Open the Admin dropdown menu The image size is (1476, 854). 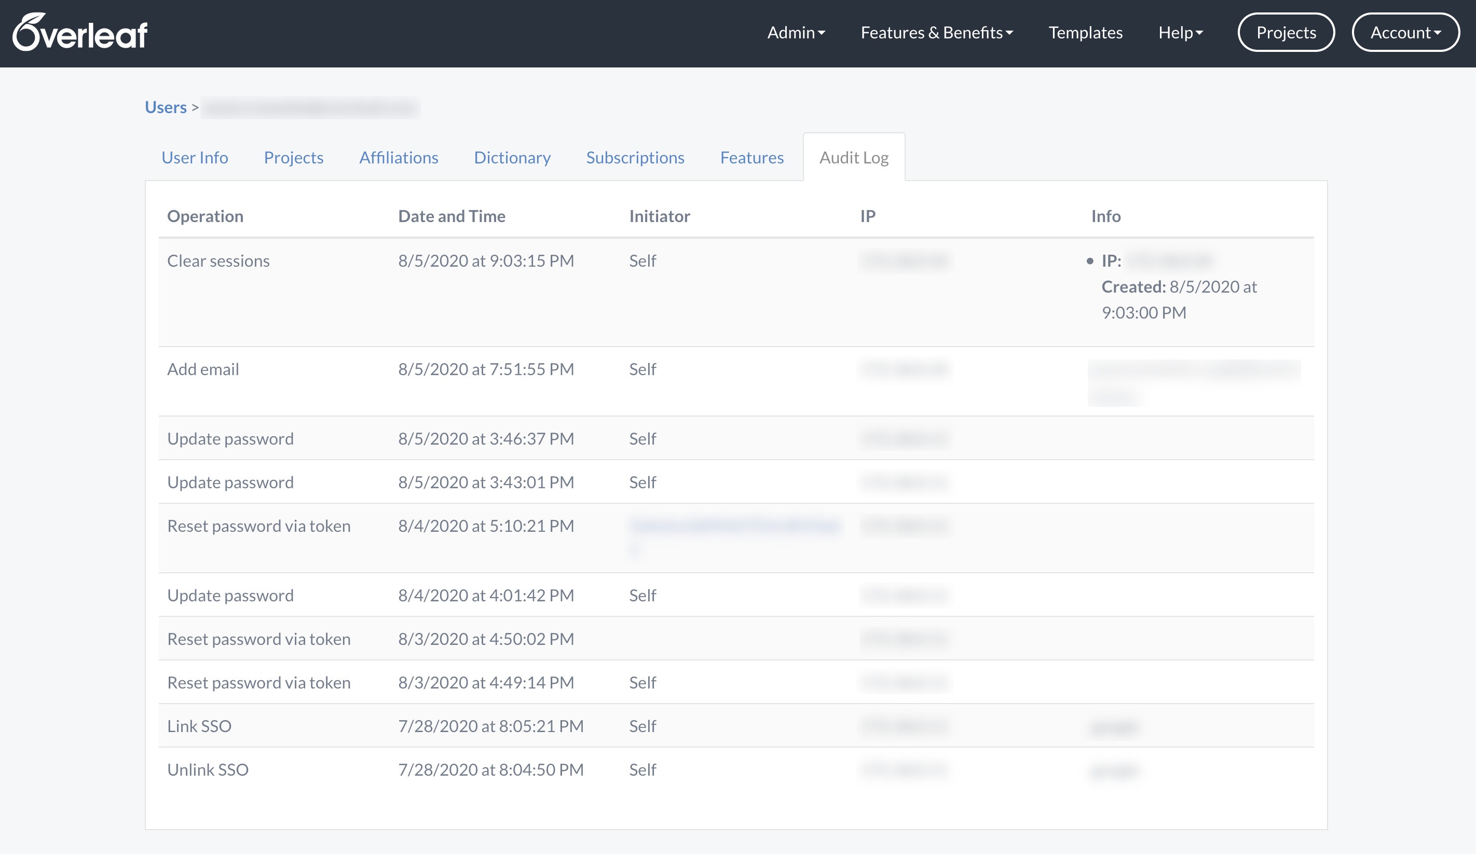tap(796, 33)
